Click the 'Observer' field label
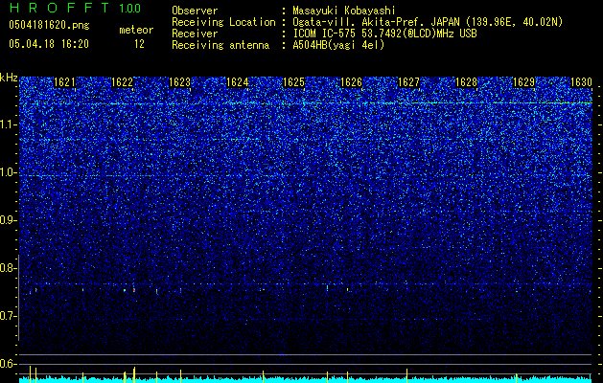The width and height of the screenshot is (603, 383). pos(195,11)
